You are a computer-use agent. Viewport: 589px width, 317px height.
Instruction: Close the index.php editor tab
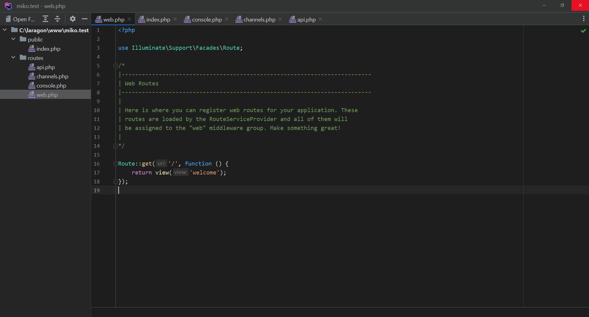pos(175,19)
